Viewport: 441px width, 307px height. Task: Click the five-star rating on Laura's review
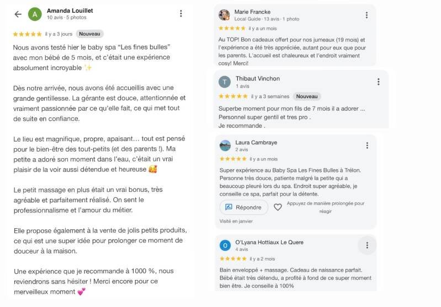(233, 159)
